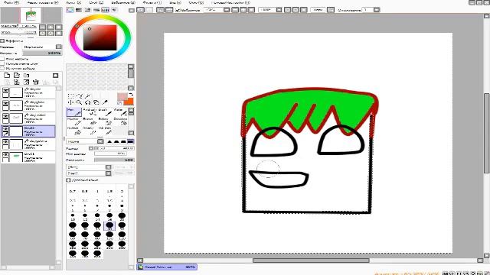Zoom in with navigator plus button

[51, 27]
